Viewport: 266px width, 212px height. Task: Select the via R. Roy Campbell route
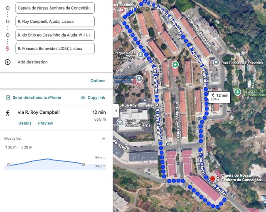(x=39, y=112)
